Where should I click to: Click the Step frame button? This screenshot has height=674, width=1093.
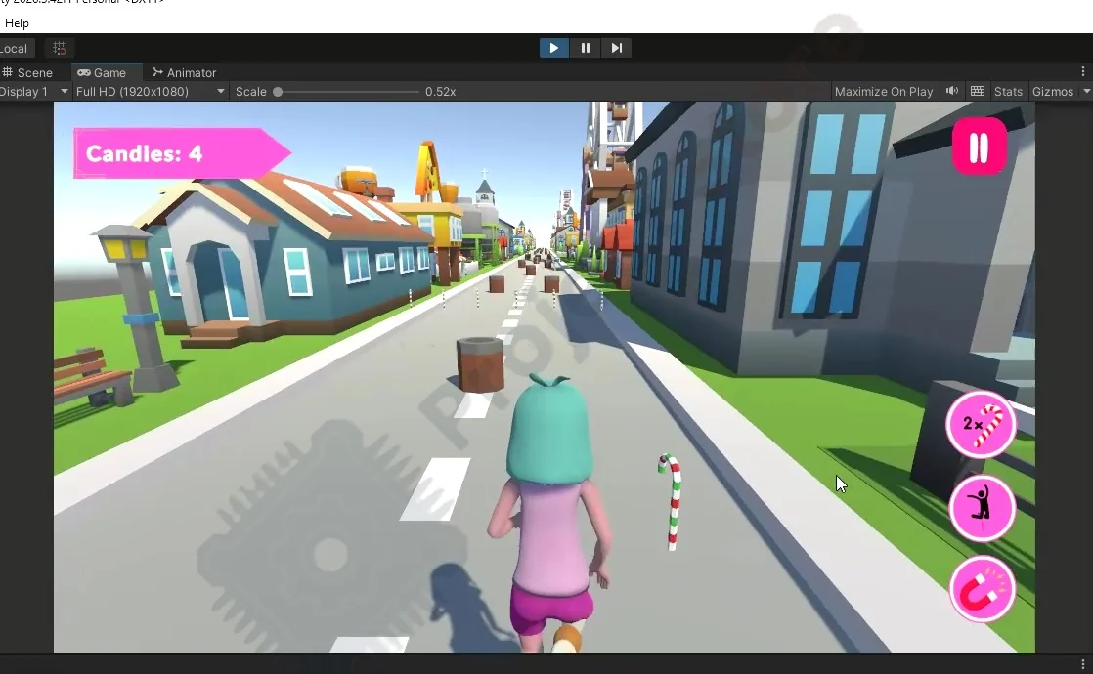tap(616, 48)
